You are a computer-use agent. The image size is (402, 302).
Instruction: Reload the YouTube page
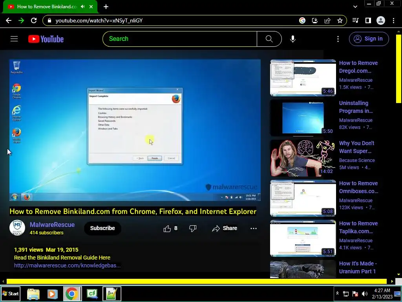(x=34, y=20)
